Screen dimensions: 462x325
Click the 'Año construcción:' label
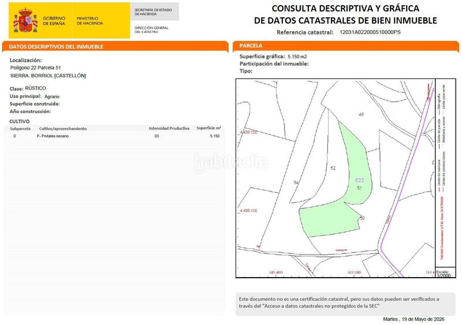point(30,111)
